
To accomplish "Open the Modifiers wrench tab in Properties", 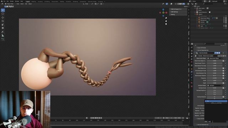I will (x=192, y=72).
